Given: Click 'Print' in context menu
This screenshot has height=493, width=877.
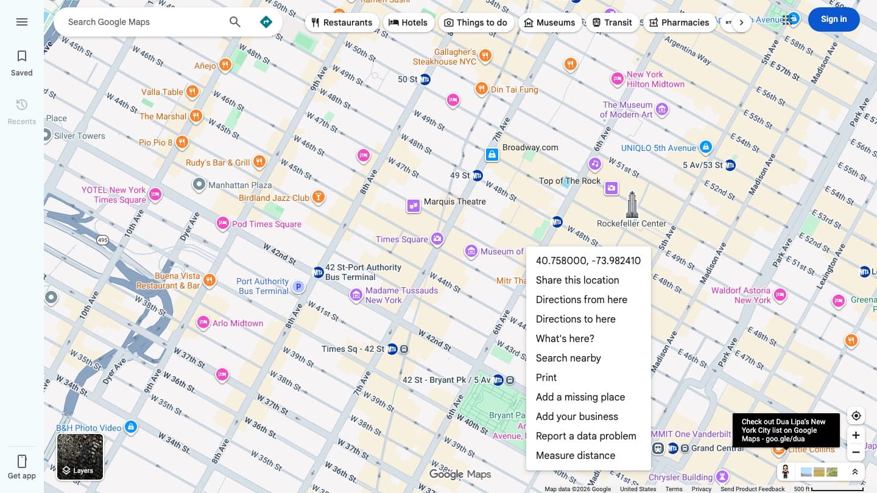Looking at the screenshot, I should [x=588, y=377].
